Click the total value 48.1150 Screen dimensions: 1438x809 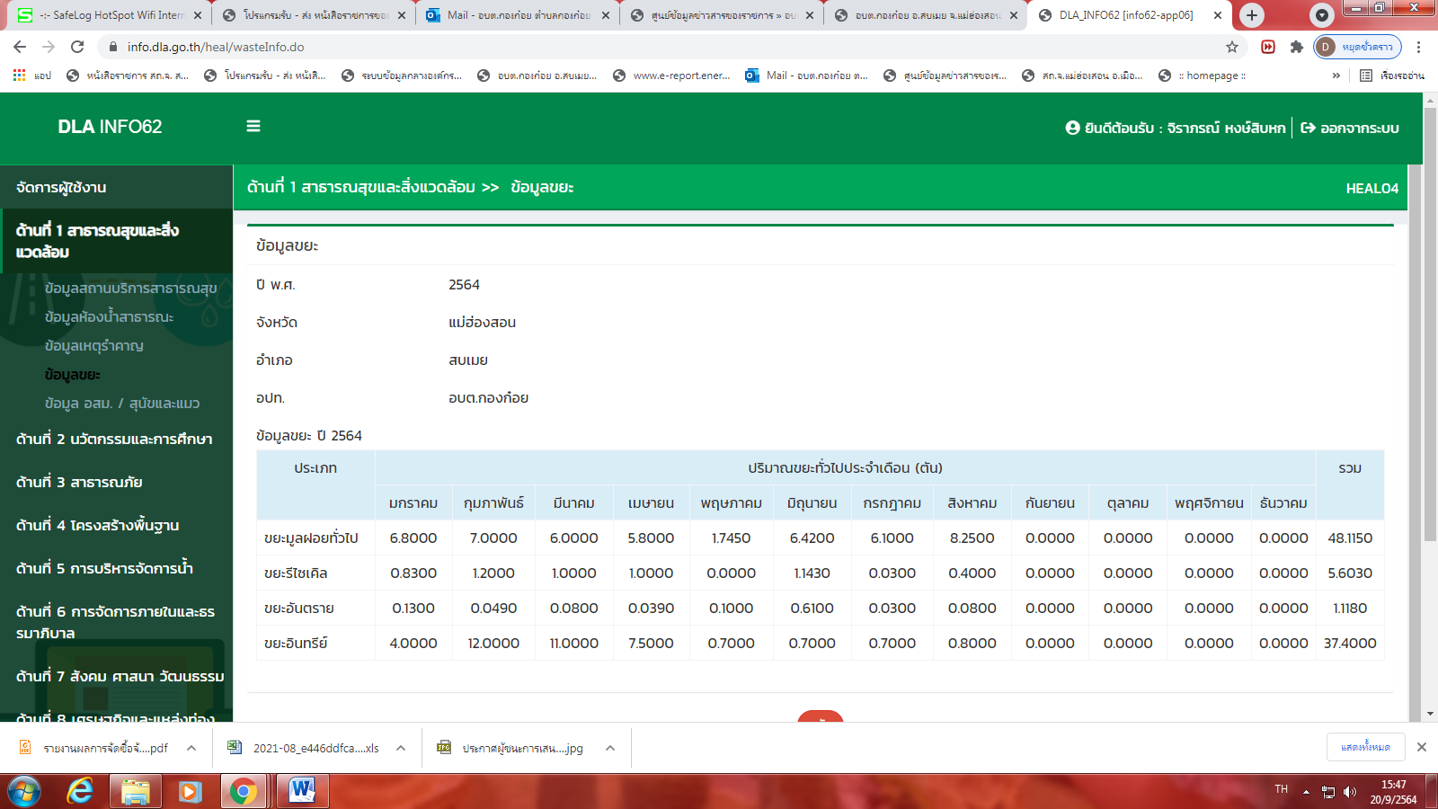[1350, 538]
